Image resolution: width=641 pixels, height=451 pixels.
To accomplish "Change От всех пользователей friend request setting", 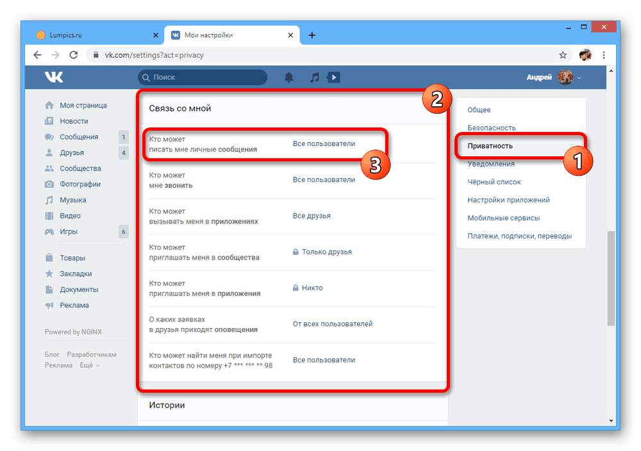I will tap(332, 324).
